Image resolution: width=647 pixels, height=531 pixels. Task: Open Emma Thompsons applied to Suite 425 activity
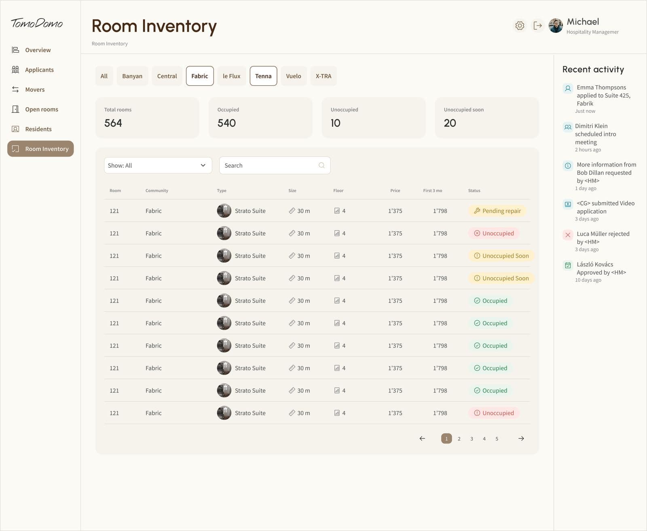(x=600, y=99)
